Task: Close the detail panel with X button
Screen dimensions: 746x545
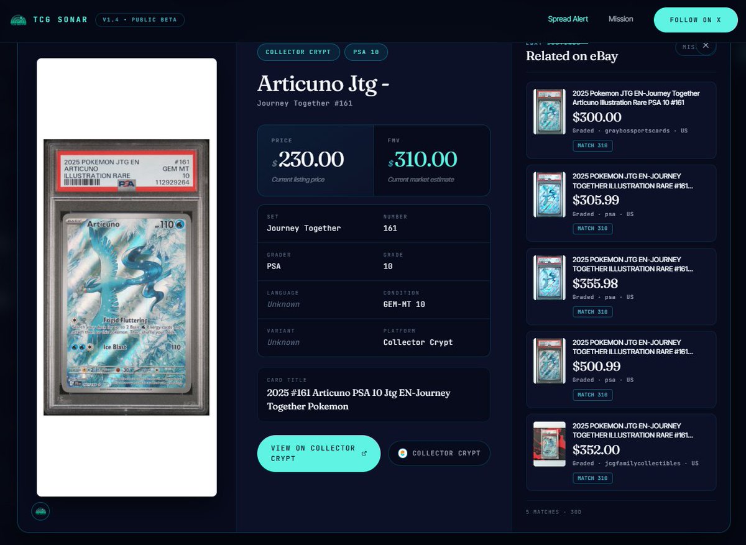Action: coord(706,45)
